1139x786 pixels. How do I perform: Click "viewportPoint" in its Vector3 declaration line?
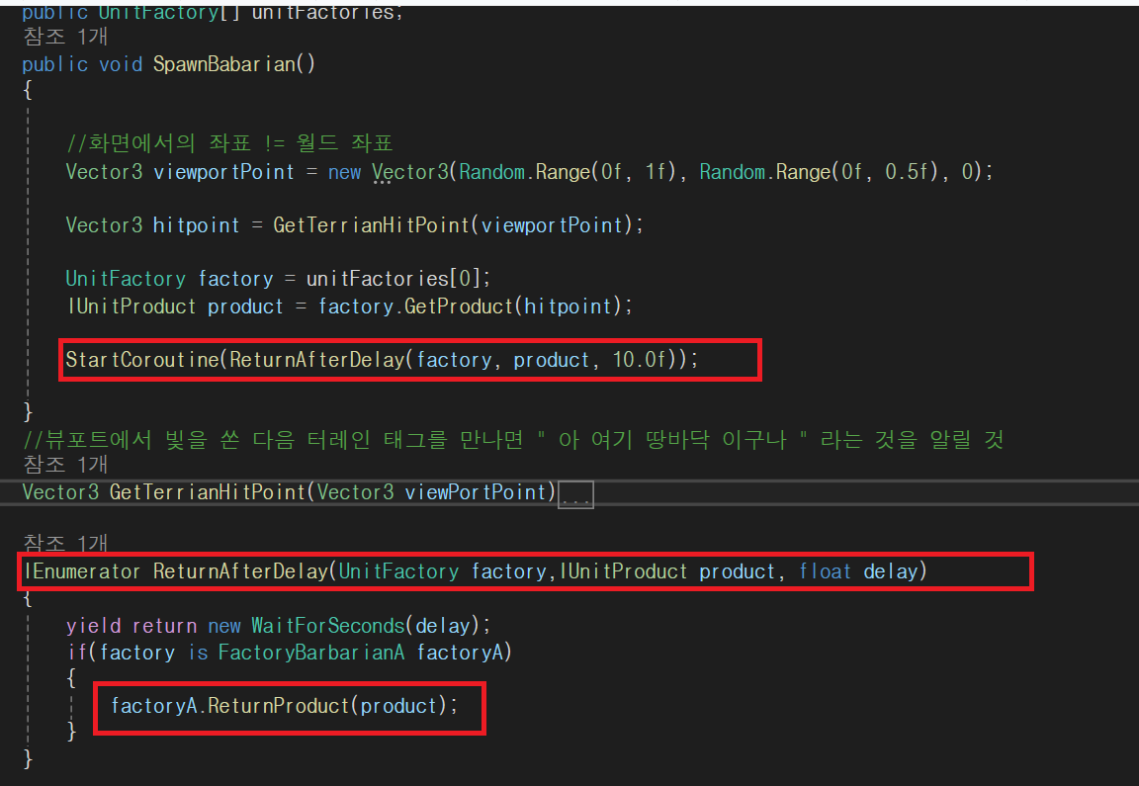pos(223,172)
